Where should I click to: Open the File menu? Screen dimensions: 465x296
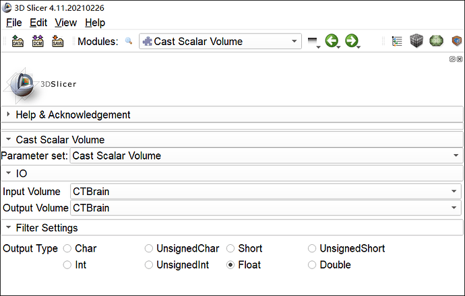(x=14, y=22)
